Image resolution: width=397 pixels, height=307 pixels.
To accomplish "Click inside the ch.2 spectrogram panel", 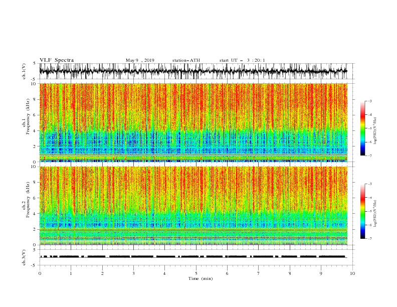I will point(193,206).
